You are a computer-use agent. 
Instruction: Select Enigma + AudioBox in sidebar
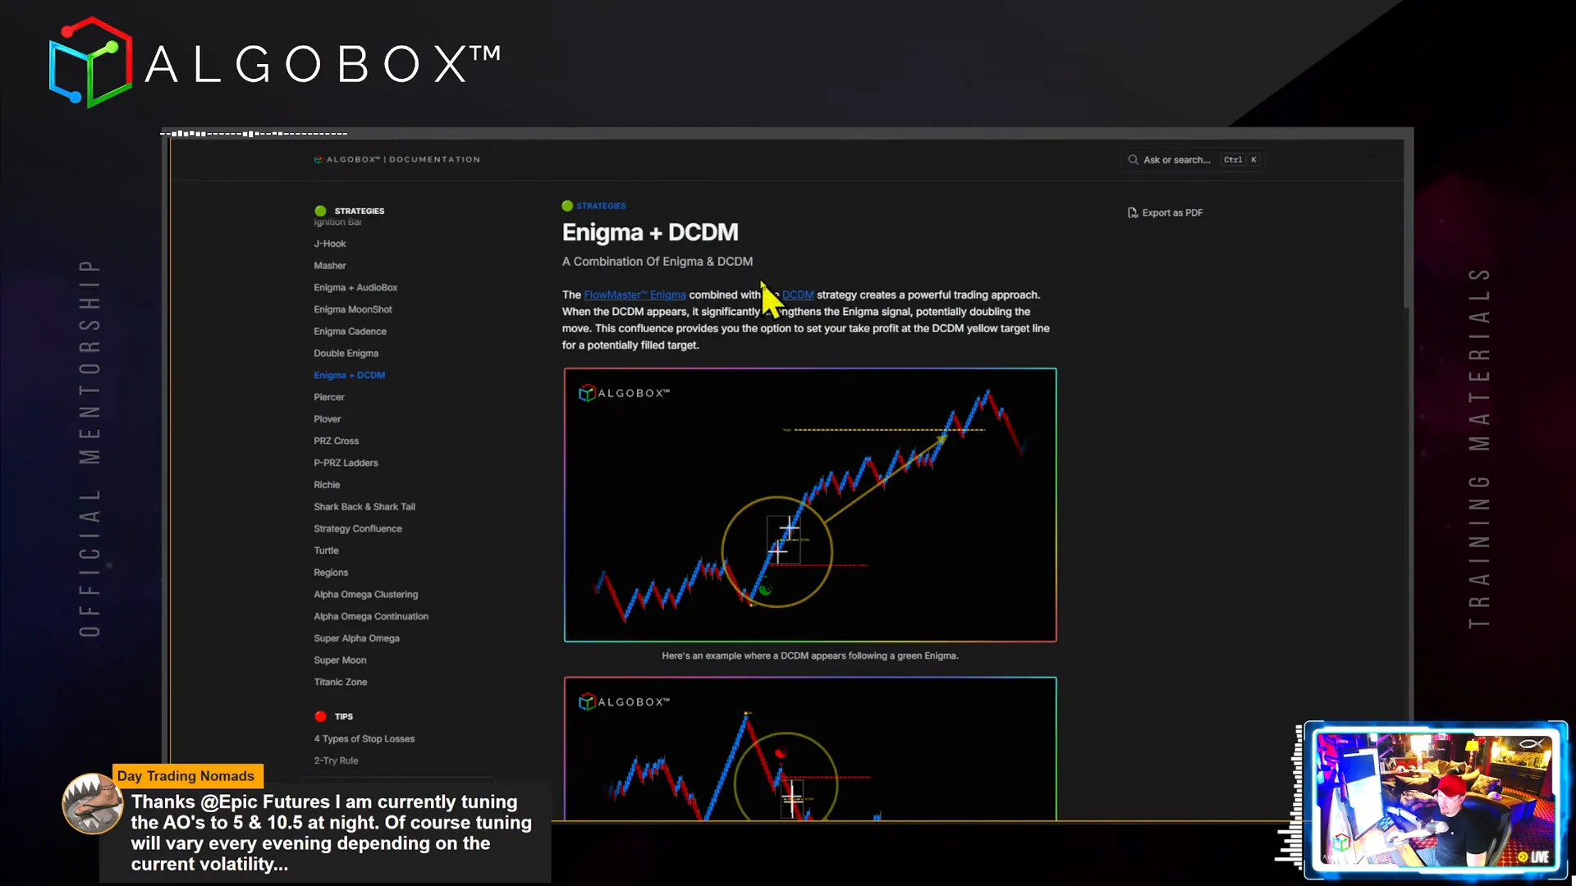(x=355, y=287)
